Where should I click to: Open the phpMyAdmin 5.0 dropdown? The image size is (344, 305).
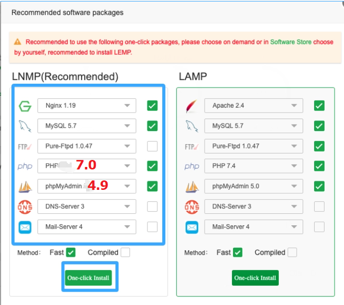pyautogui.click(x=254, y=186)
